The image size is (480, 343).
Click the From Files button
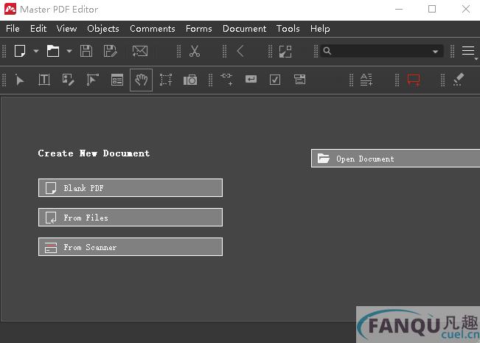coord(131,218)
